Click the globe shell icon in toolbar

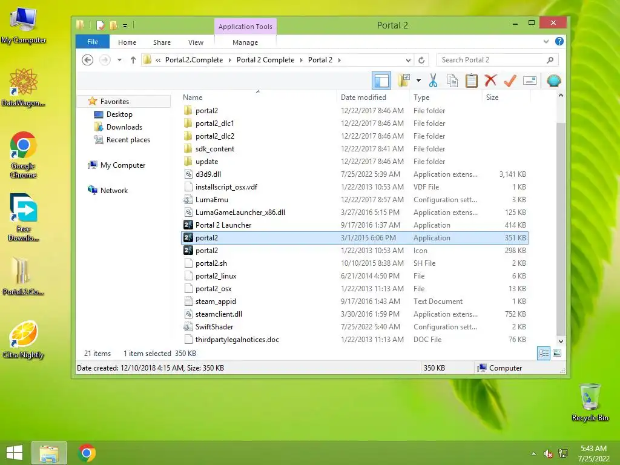tap(553, 81)
